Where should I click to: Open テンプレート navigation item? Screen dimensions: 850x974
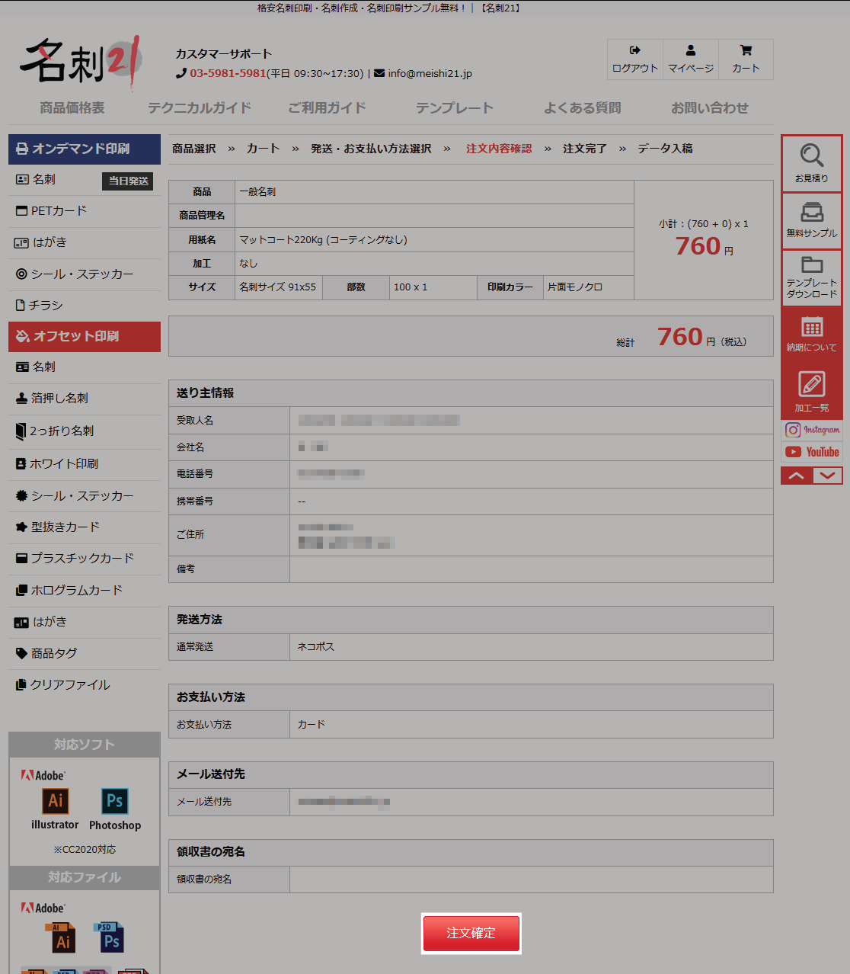[x=455, y=108]
